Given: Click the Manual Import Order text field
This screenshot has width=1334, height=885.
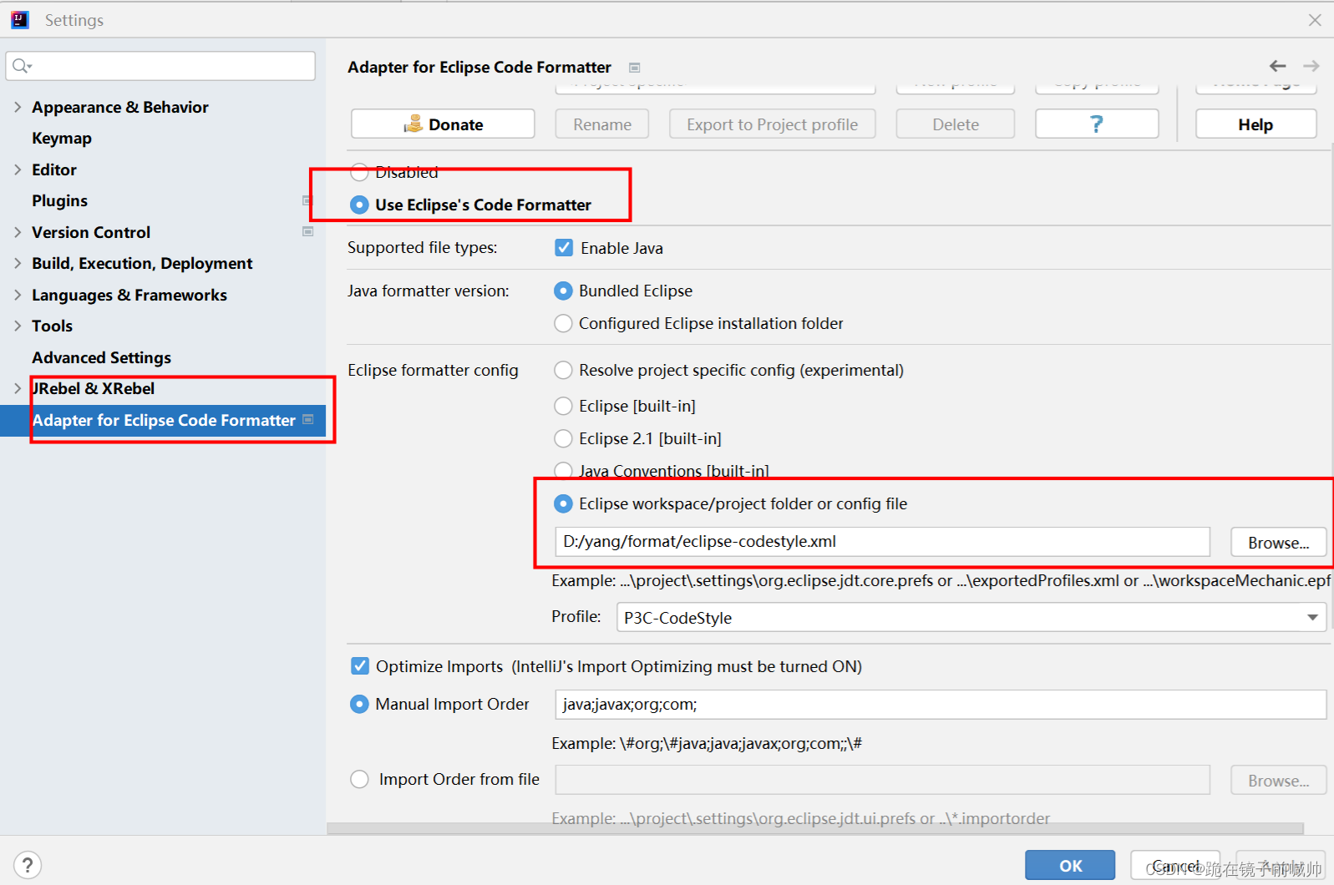Looking at the screenshot, I should pos(941,704).
